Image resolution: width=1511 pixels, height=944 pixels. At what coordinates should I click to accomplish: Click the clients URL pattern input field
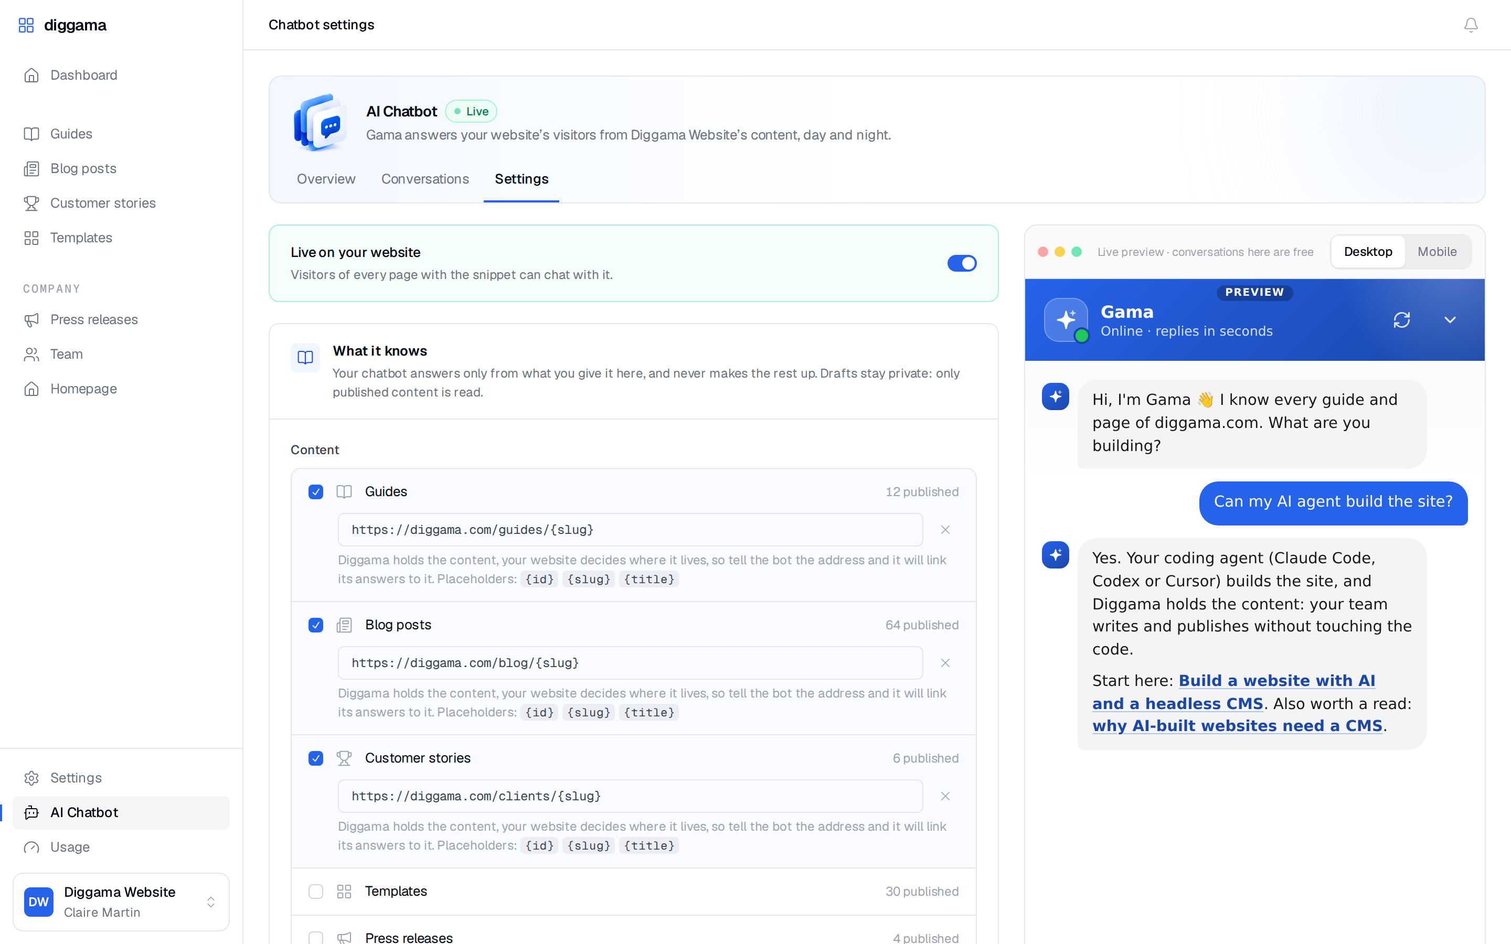[630, 796]
